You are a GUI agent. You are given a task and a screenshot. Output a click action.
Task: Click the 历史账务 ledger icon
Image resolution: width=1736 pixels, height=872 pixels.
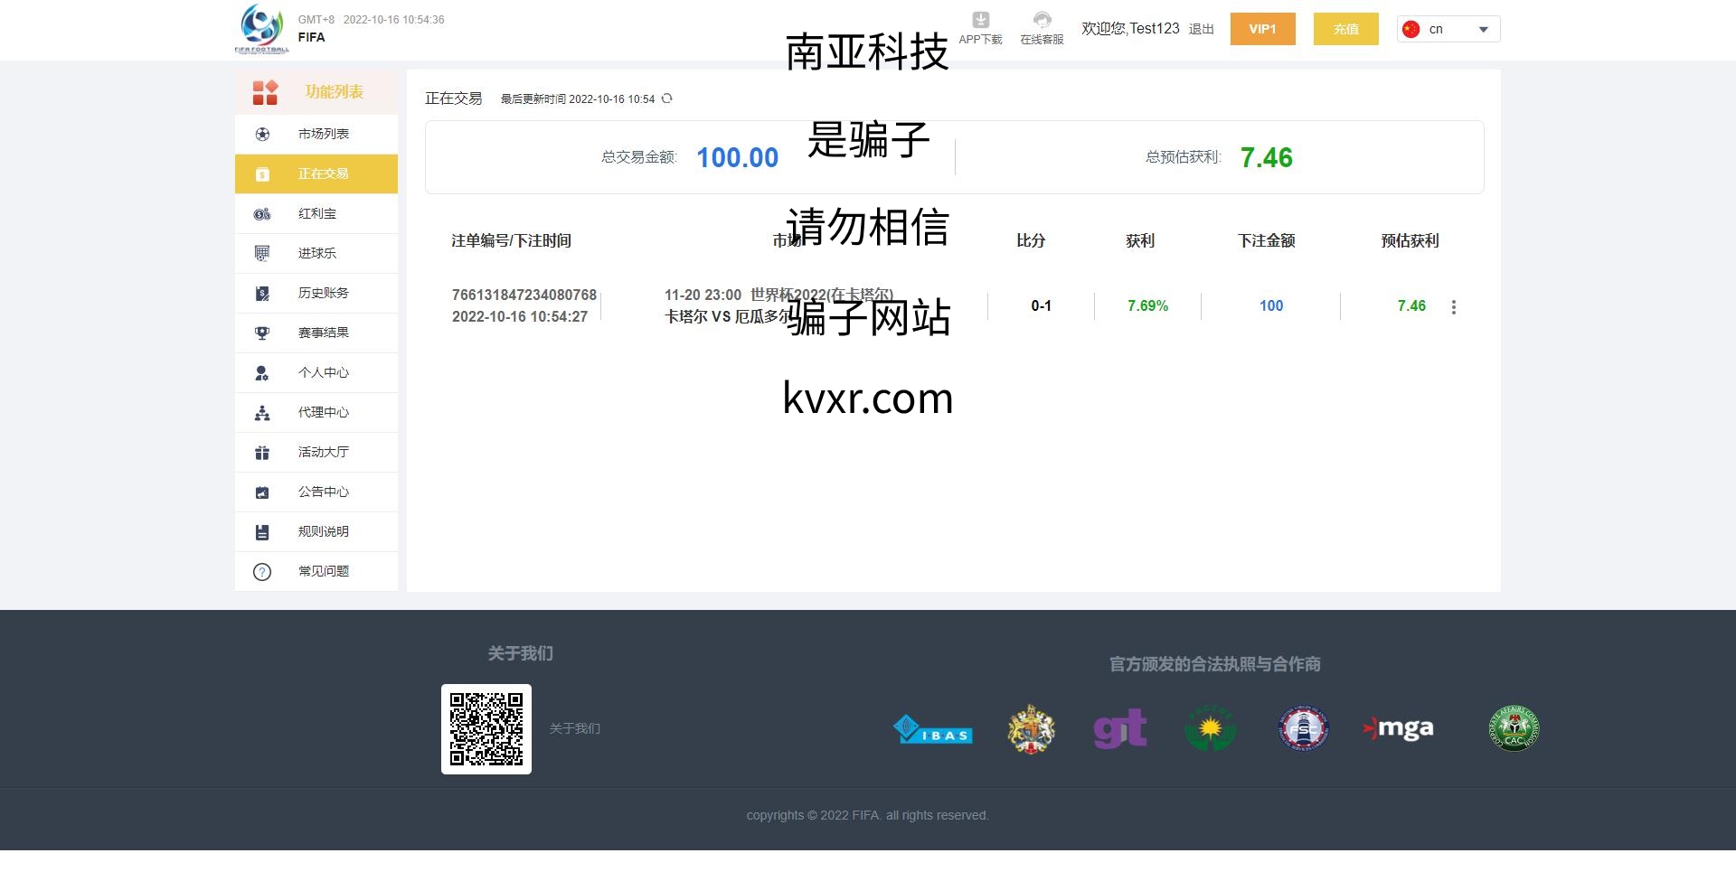tap(262, 293)
